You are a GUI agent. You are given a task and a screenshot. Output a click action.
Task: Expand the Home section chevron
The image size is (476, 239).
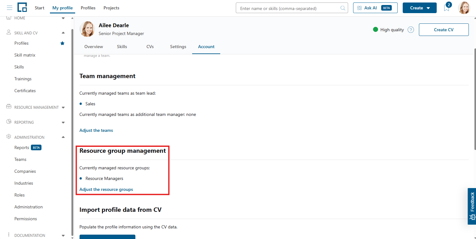[x=63, y=18]
